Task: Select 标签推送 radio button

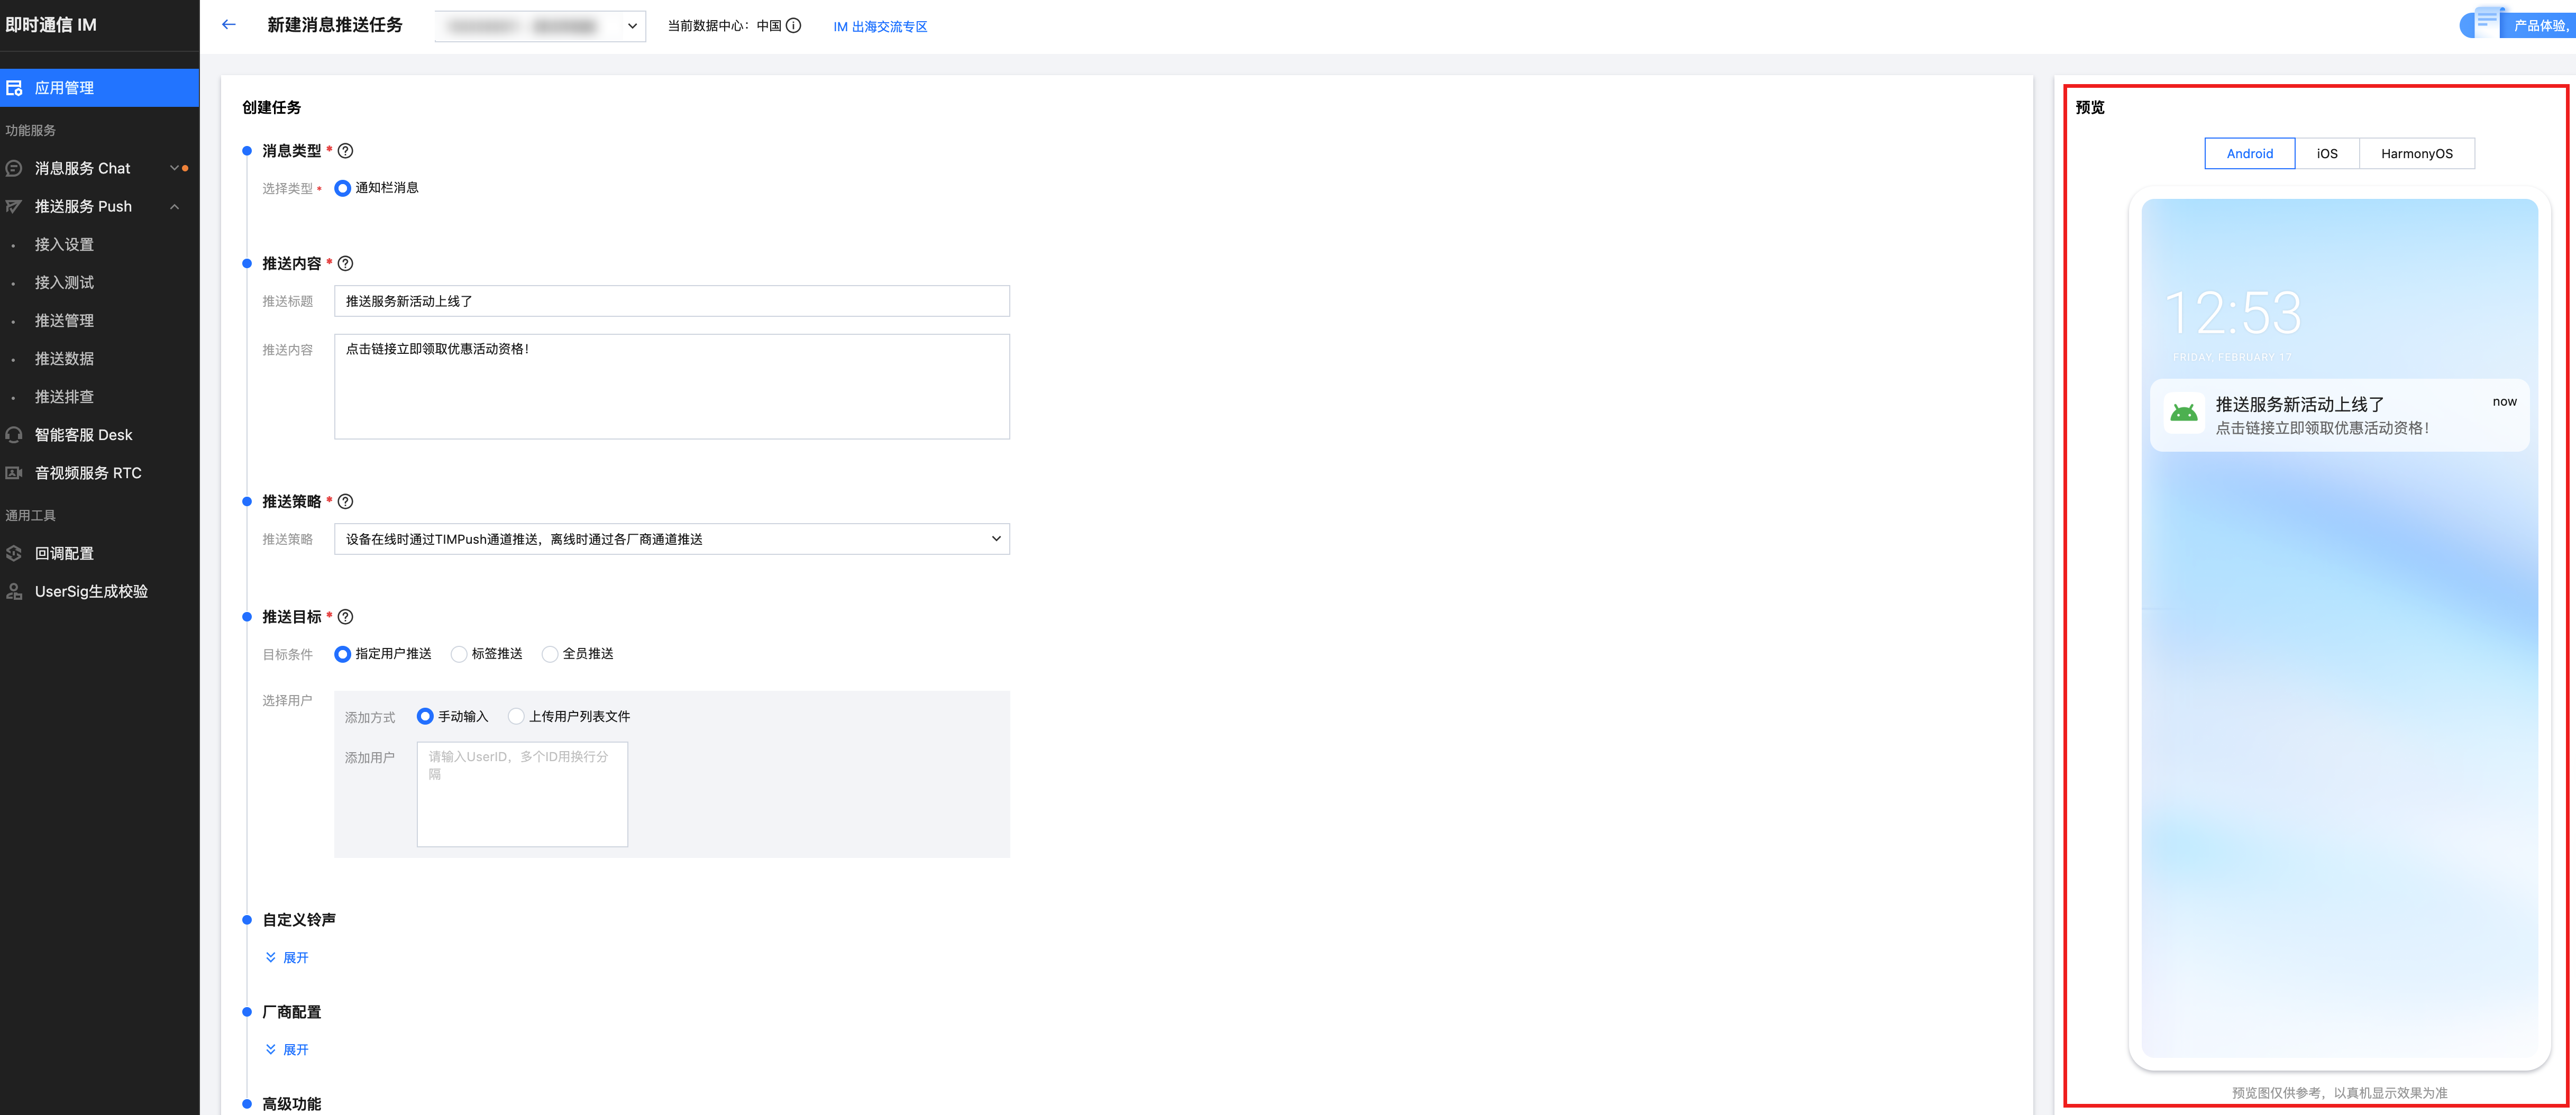Action: click(459, 654)
